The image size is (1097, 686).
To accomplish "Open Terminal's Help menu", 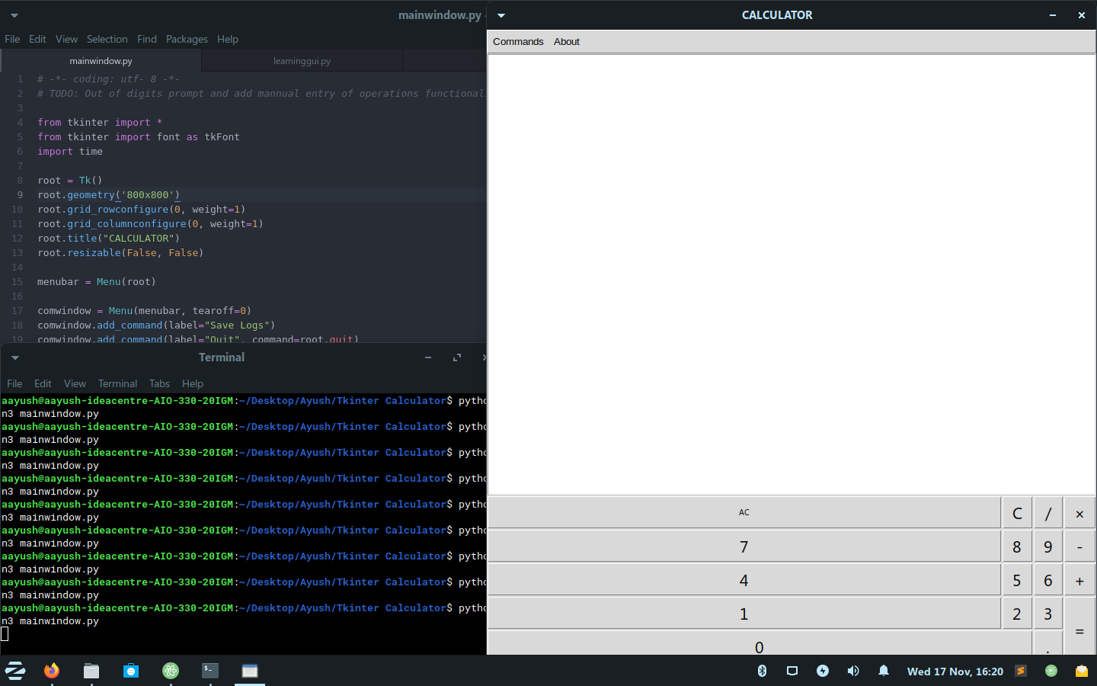I will tap(193, 383).
